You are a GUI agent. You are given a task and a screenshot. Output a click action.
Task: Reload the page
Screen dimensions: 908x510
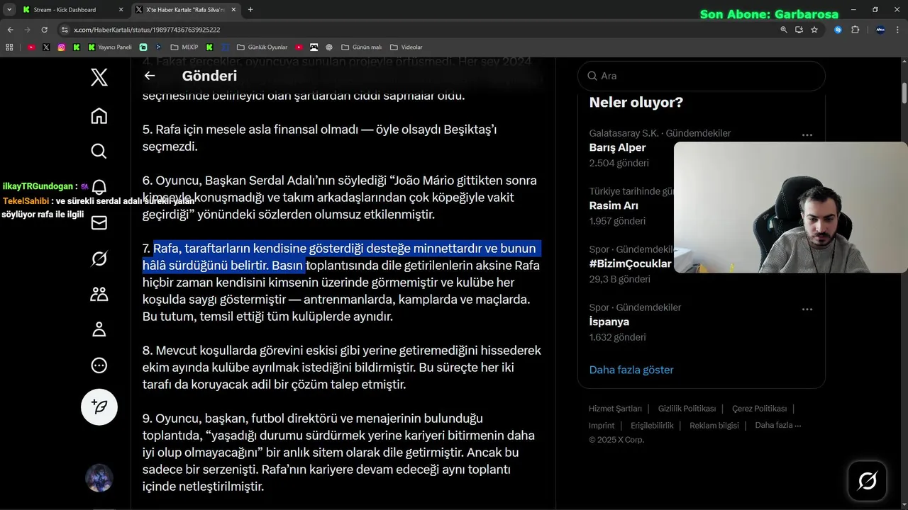coord(44,30)
